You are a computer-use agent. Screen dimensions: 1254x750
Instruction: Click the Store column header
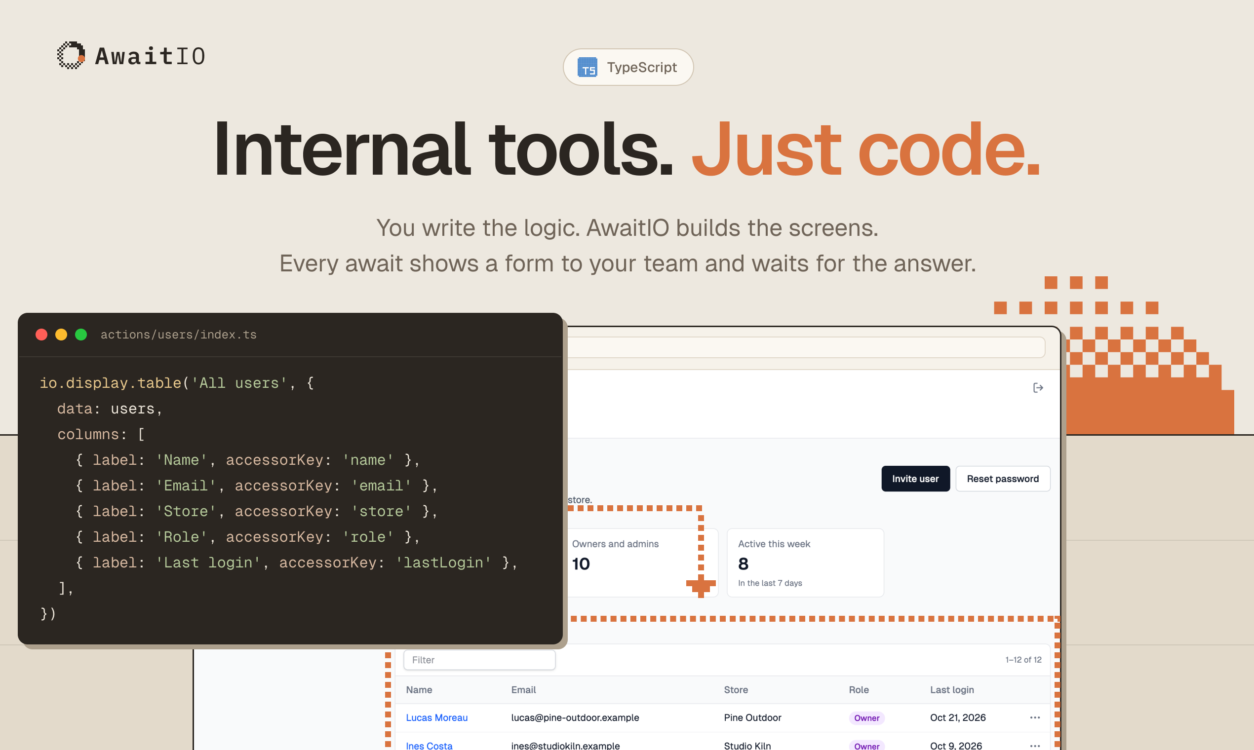pos(736,690)
